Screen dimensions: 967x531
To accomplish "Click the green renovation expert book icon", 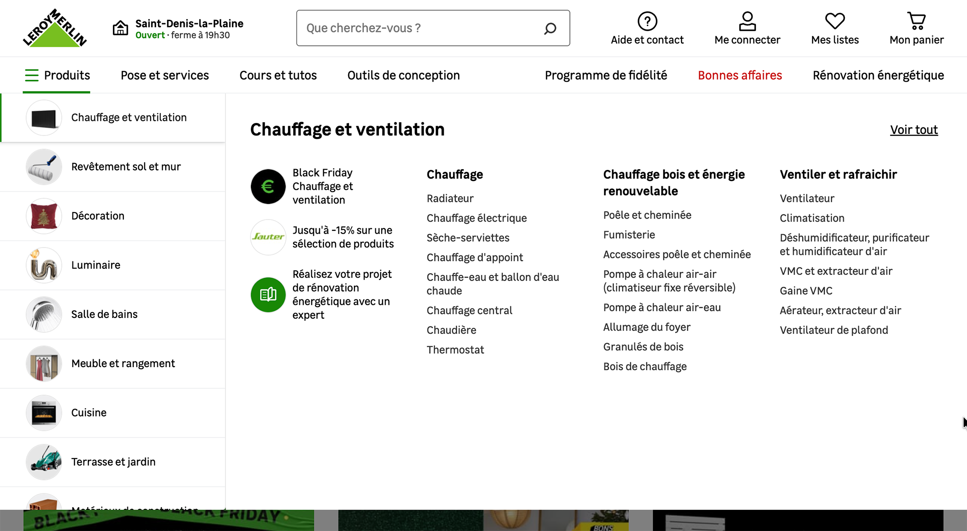I will pyautogui.click(x=268, y=294).
